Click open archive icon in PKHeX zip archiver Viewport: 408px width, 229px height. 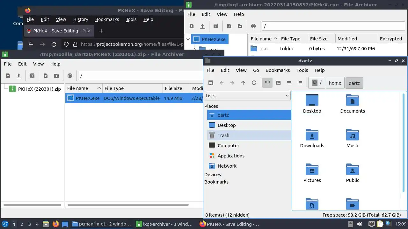pos(19,76)
